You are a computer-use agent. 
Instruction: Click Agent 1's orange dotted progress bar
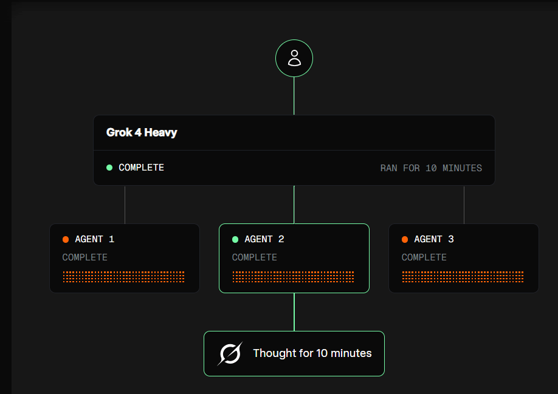pyautogui.click(x=123, y=277)
